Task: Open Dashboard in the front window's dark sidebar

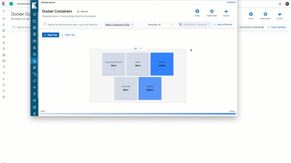Action: tap(34, 28)
